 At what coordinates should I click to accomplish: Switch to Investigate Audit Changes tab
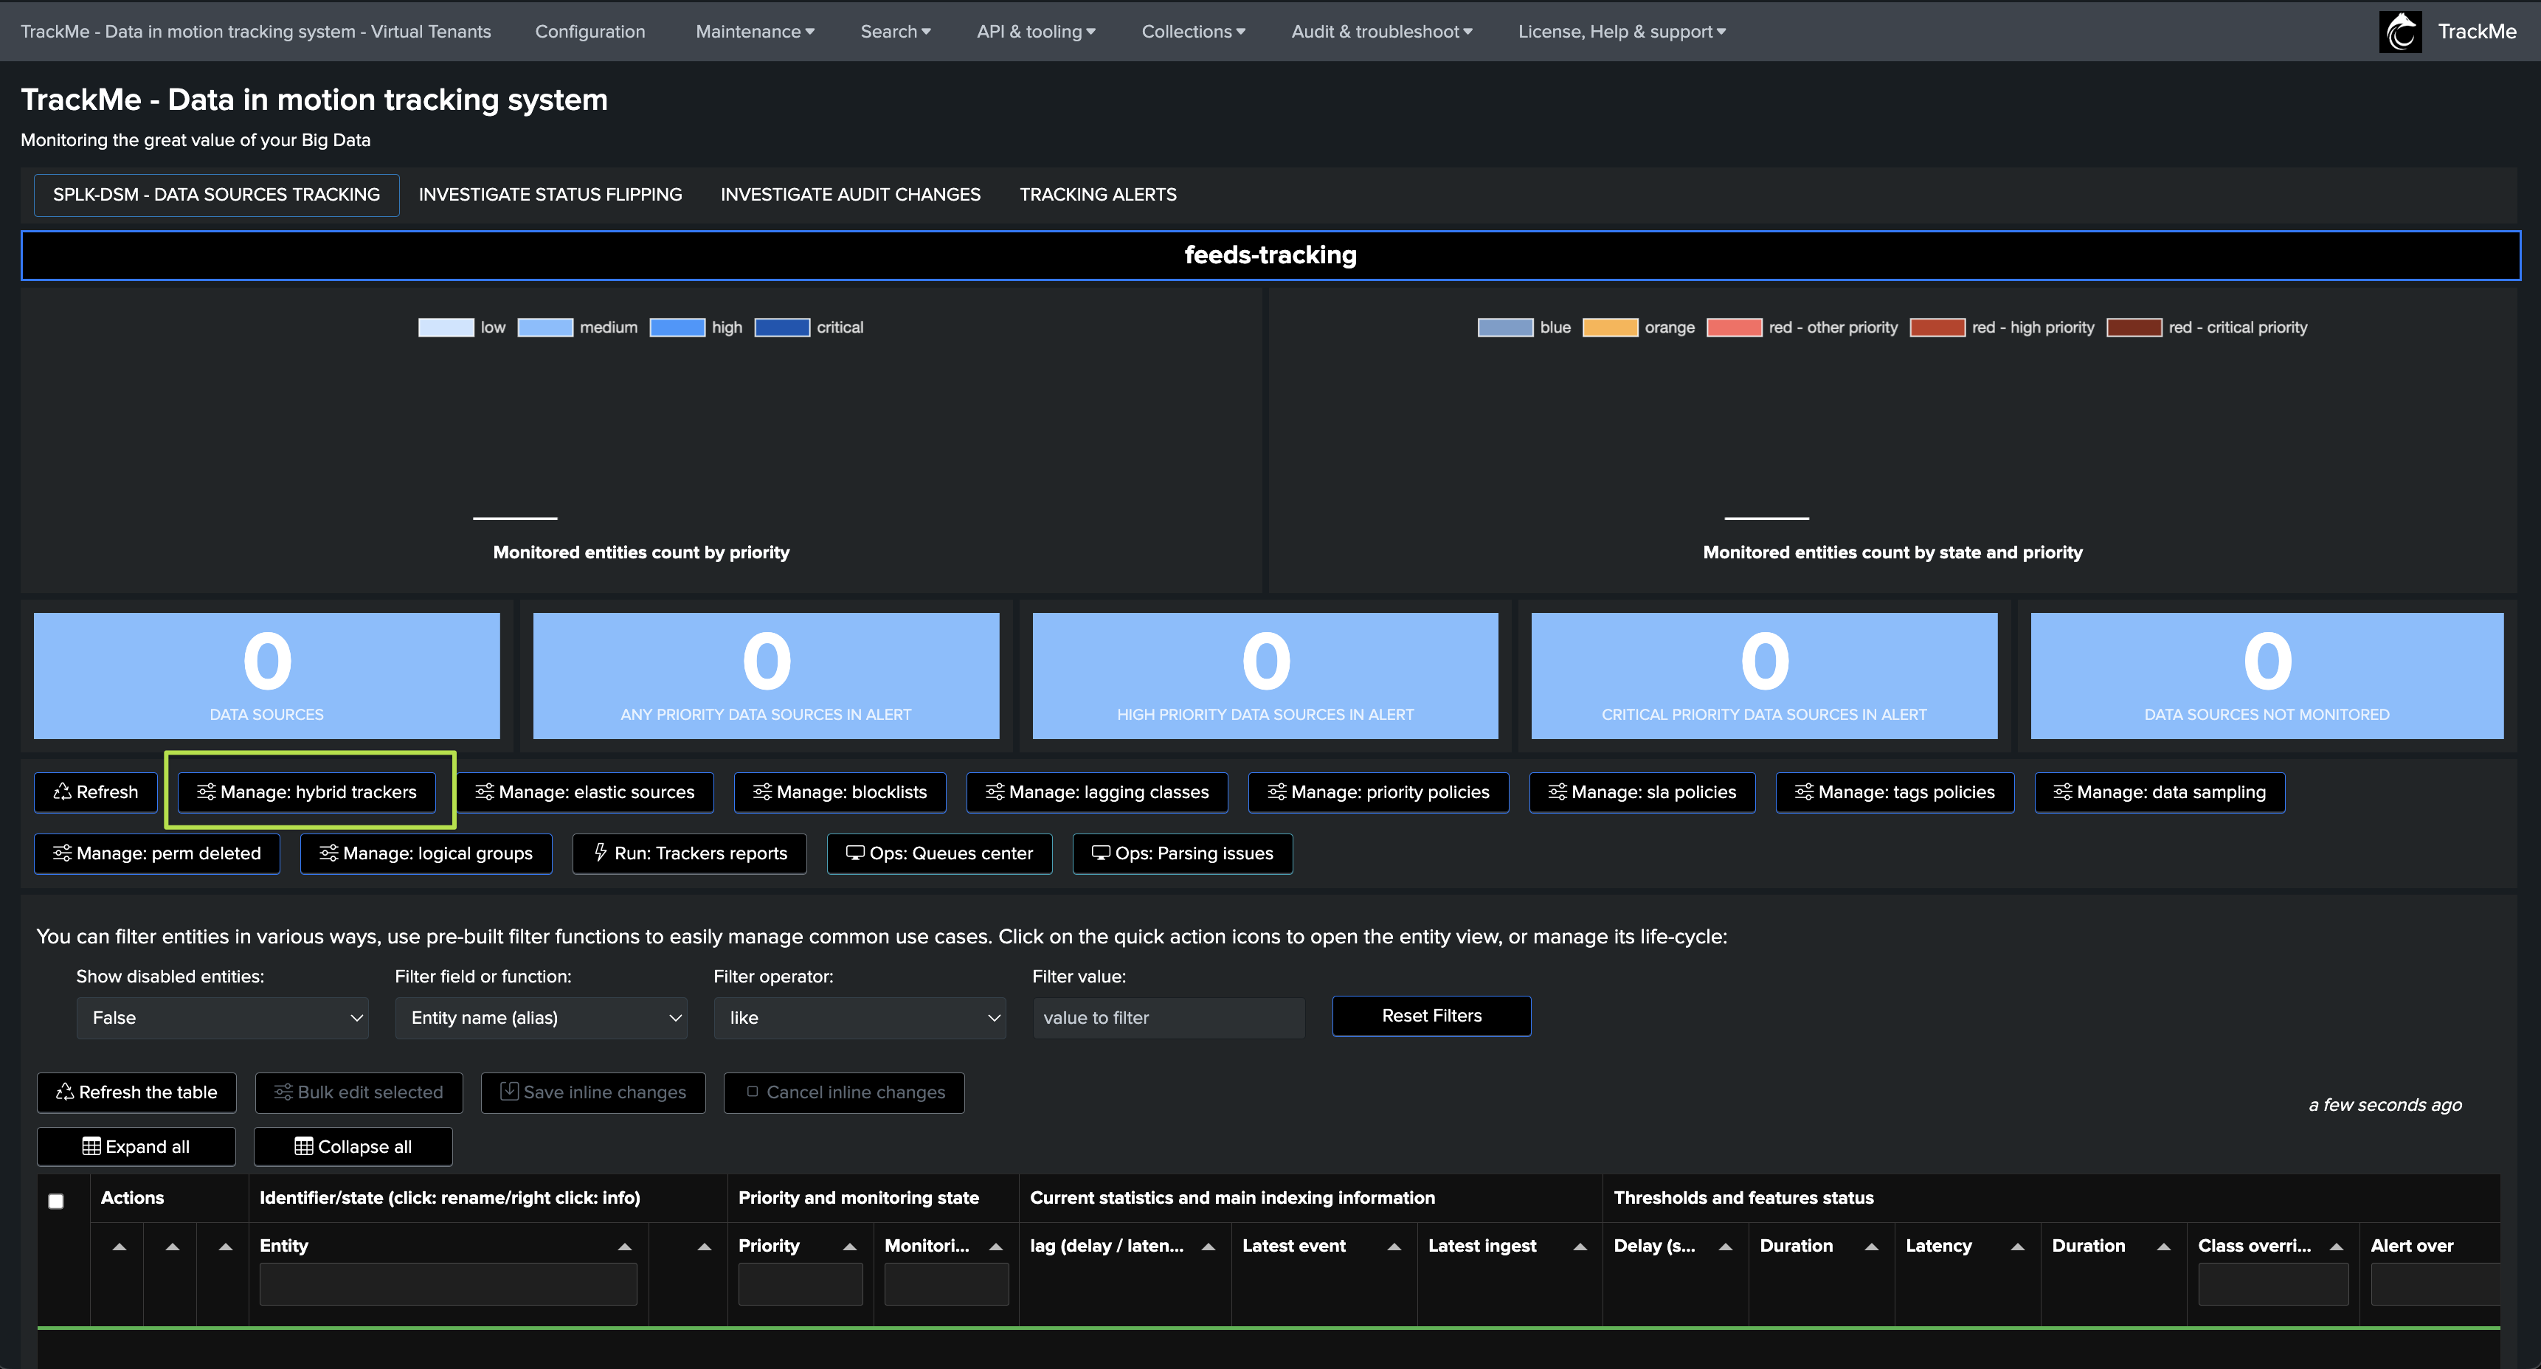point(850,195)
